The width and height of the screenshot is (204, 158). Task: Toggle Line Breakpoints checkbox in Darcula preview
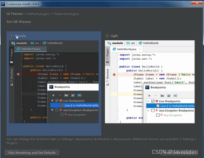pyautogui.click(x=57, y=101)
